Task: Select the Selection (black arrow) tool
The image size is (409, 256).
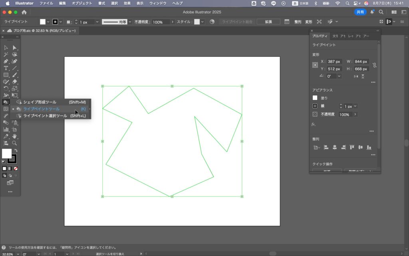Action: 6,48
